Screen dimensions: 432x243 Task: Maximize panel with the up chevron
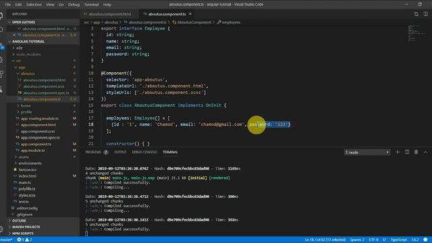click(x=425, y=152)
